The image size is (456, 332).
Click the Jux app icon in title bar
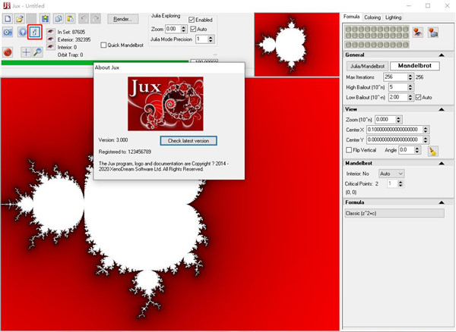tap(6, 6)
